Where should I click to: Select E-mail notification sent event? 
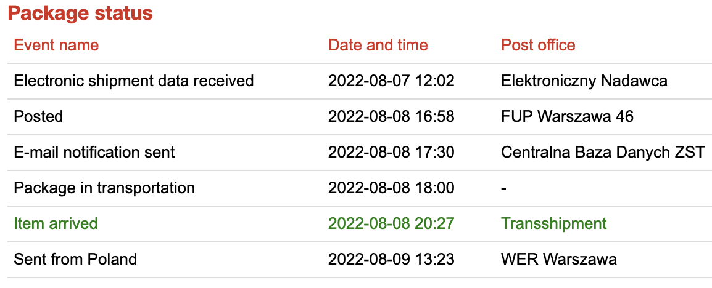94,152
